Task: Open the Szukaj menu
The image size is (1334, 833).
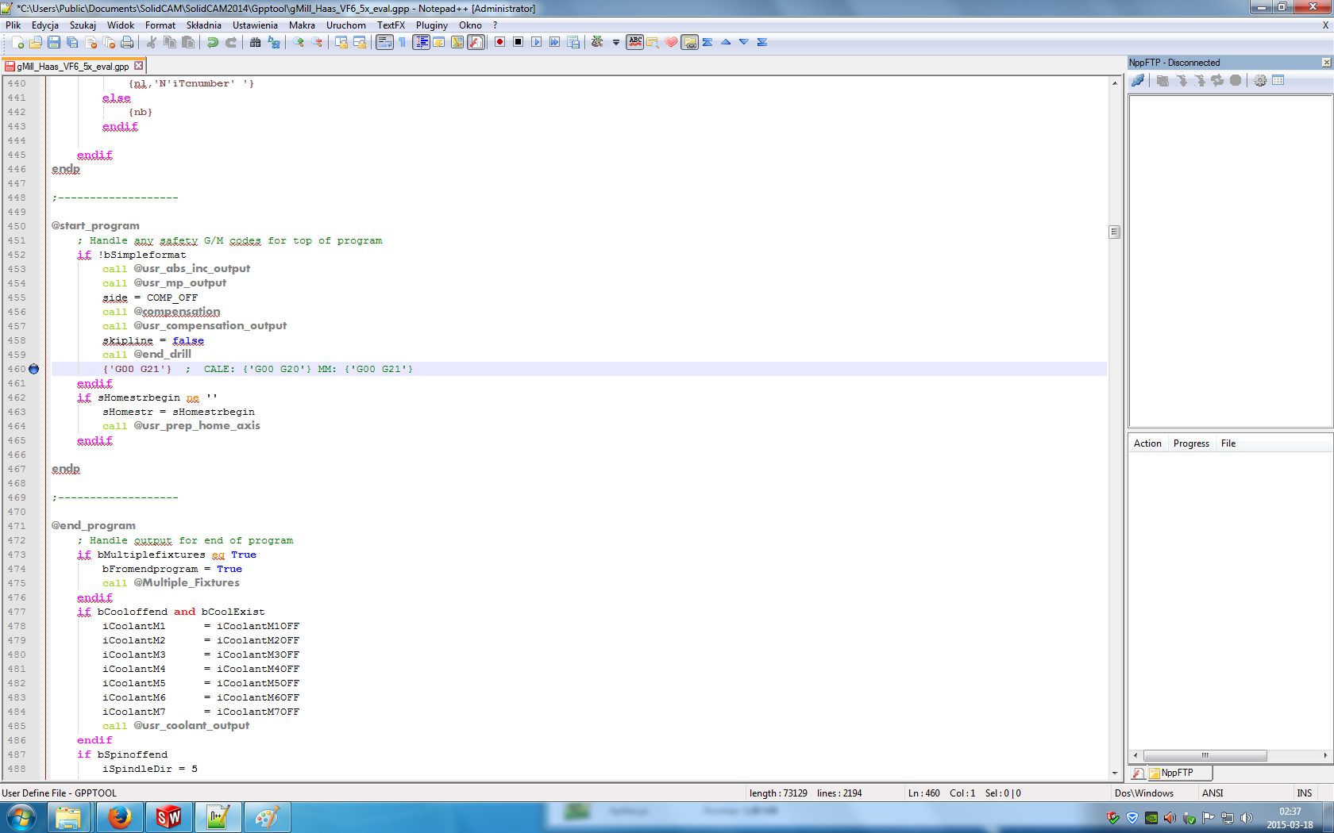Action: 83,25
